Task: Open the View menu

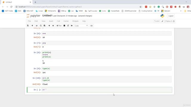Action: pyautogui.click(x=43, y=21)
